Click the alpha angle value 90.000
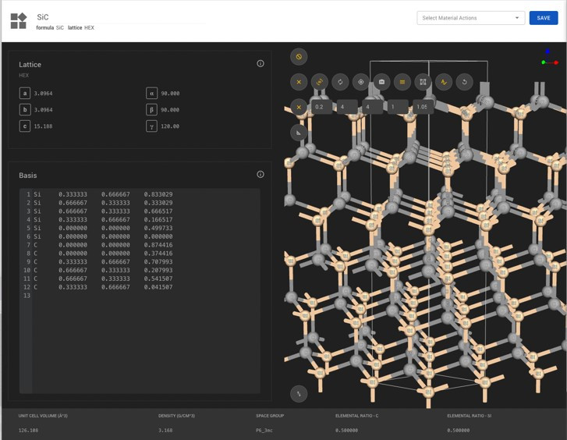567x440 pixels. pyautogui.click(x=170, y=94)
